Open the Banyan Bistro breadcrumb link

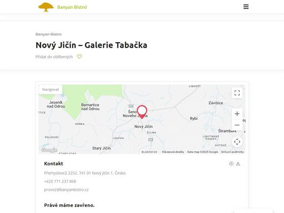(x=48, y=34)
